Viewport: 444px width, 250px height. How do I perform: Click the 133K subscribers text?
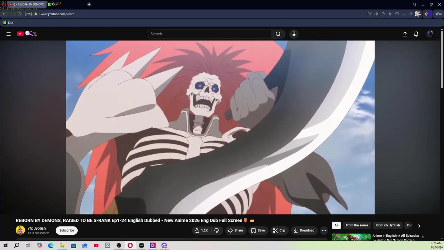[x=39, y=233]
